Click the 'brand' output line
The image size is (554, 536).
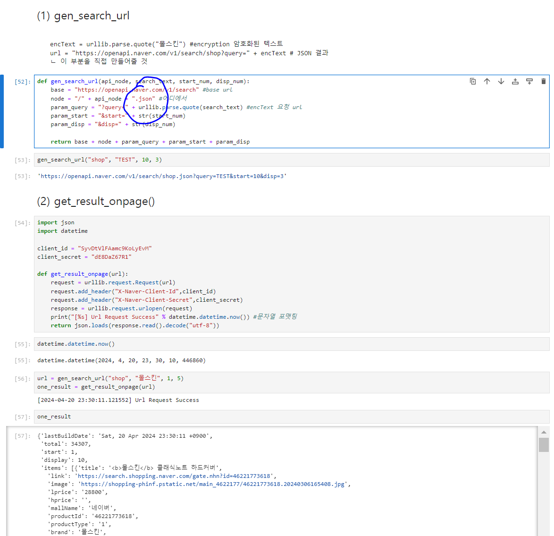(76, 532)
